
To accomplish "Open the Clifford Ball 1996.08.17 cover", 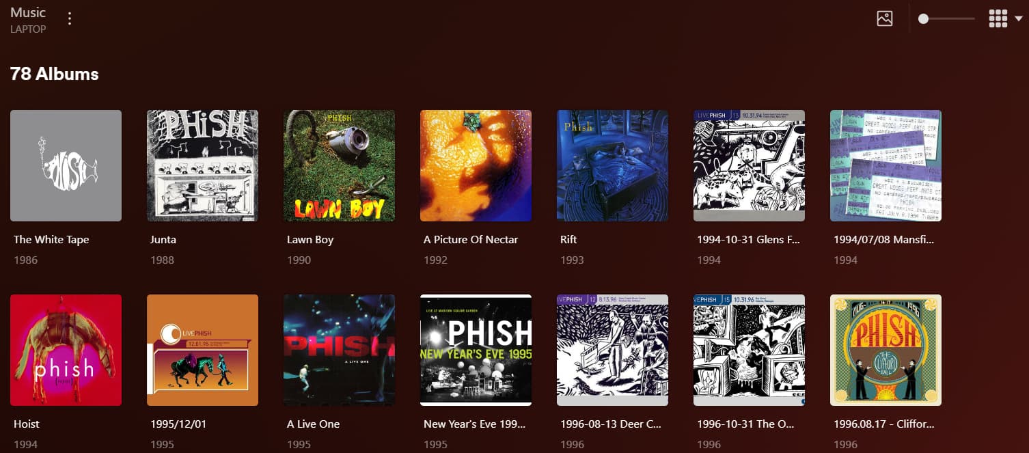I will coord(886,350).
